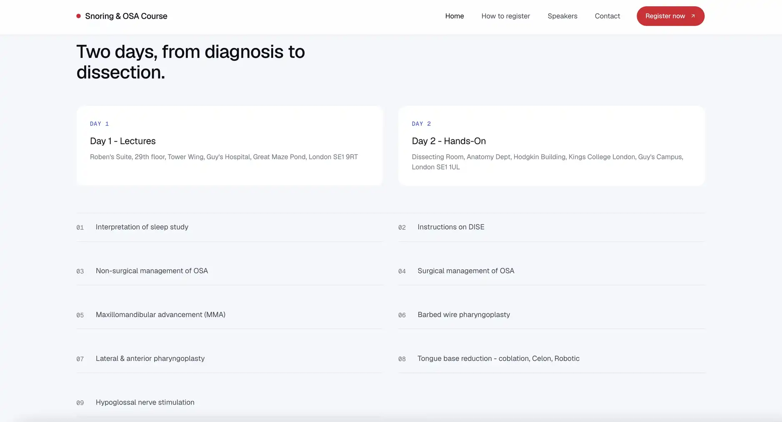Click 'Maxillomandibular advancement (MMA)' item

pyautogui.click(x=230, y=315)
